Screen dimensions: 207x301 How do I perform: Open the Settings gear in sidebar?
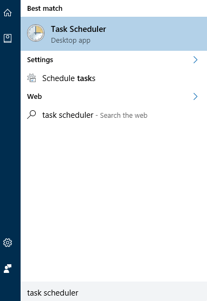[x=8, y=243]
